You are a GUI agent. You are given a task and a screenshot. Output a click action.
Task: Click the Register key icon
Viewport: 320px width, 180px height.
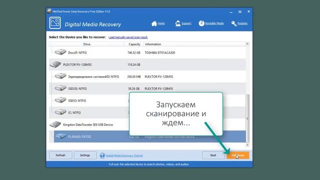(234, 23)
